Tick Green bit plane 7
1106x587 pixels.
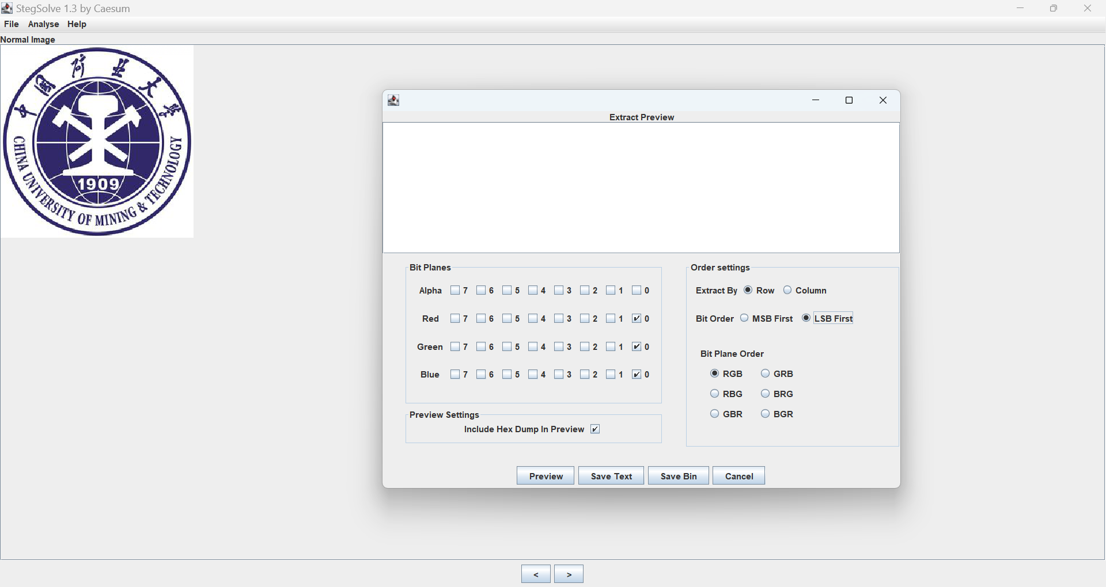(x=455, y=346)
